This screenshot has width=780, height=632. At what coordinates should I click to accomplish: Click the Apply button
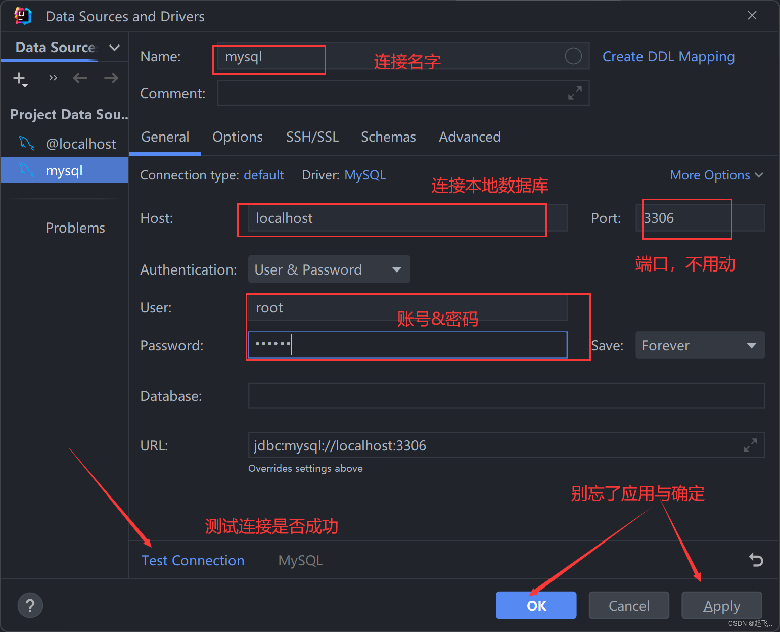point(722,605)
